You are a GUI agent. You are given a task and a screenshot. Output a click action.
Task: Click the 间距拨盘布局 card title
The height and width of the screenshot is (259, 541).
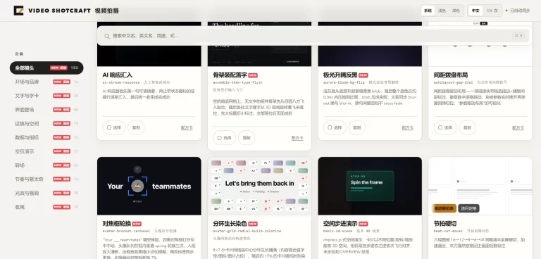pyautogui.click(x=451, y=75)
